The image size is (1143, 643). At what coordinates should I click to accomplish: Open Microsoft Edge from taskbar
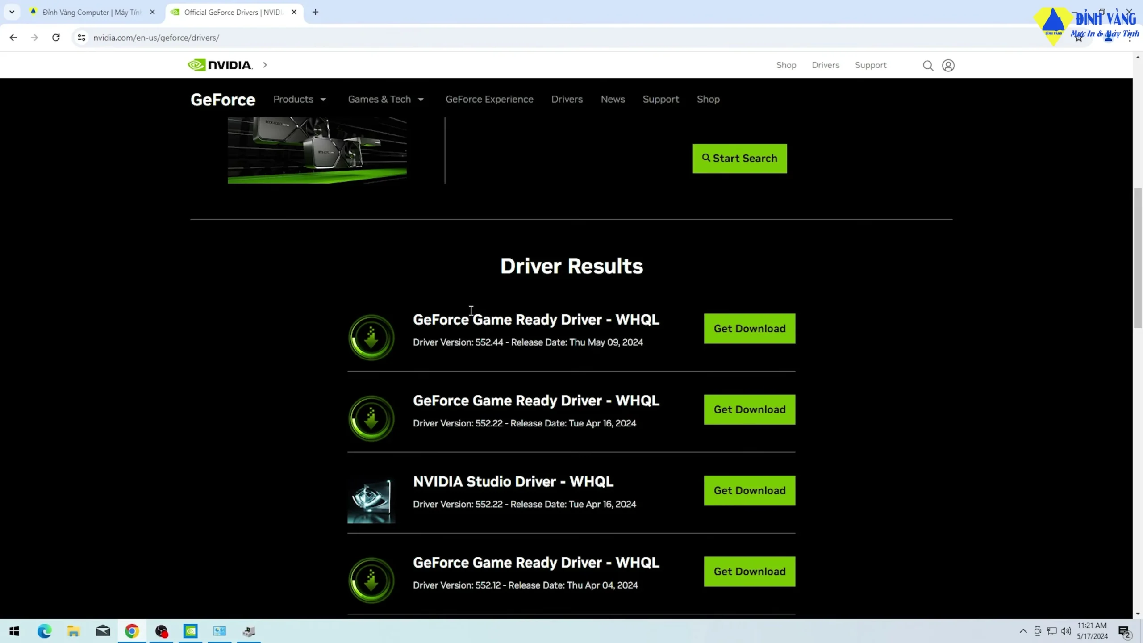[x=44, y=631]
